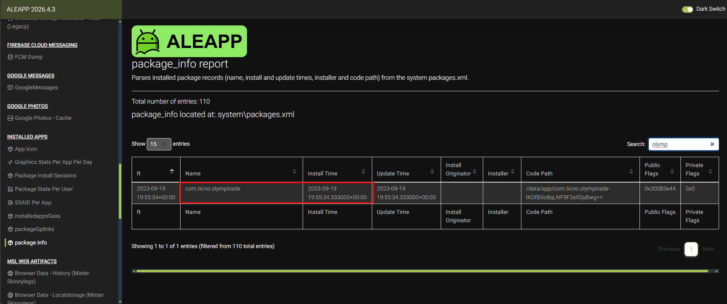Click the 0x30083e44 public flags value
The width and height of the screenshot is (727, 304).
(x=660, y=189)
